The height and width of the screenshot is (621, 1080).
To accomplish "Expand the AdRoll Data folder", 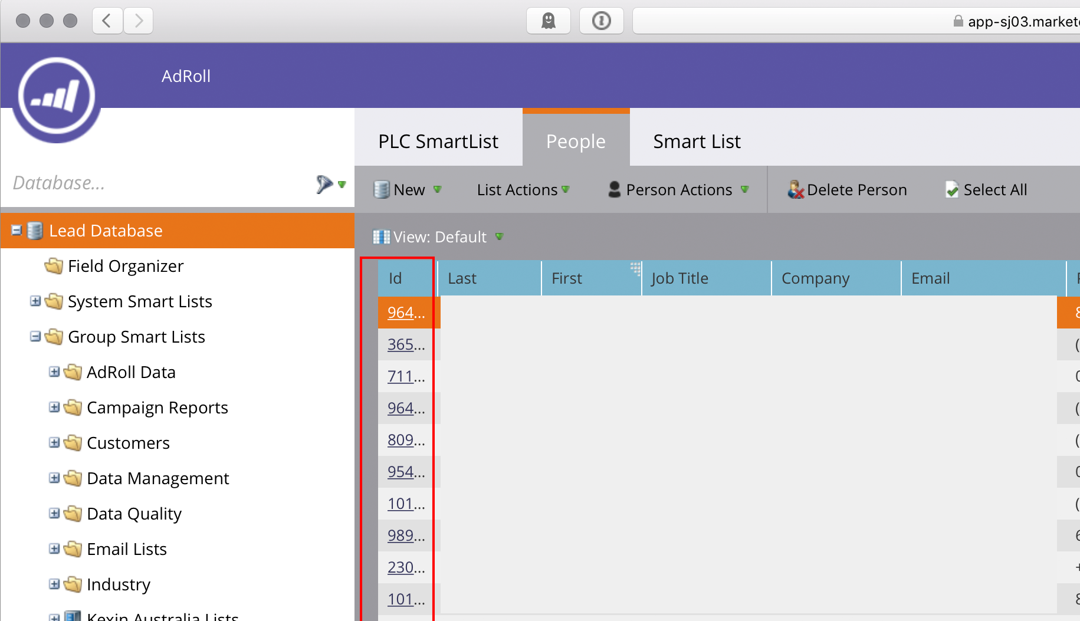I will tap(54, 372).
